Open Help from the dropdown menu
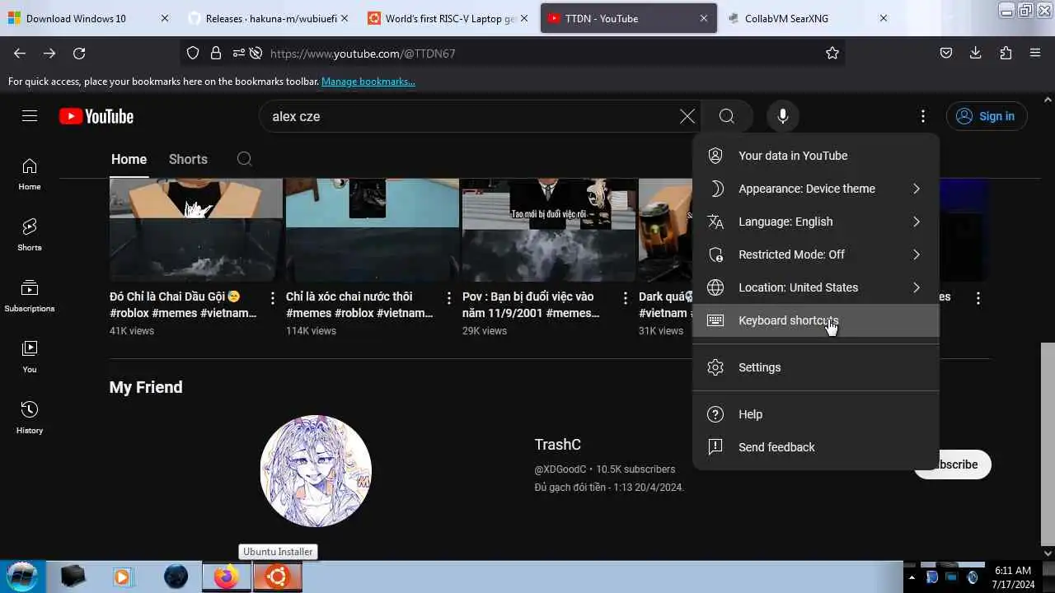The image size is (1055, 593). pos(816,414)
